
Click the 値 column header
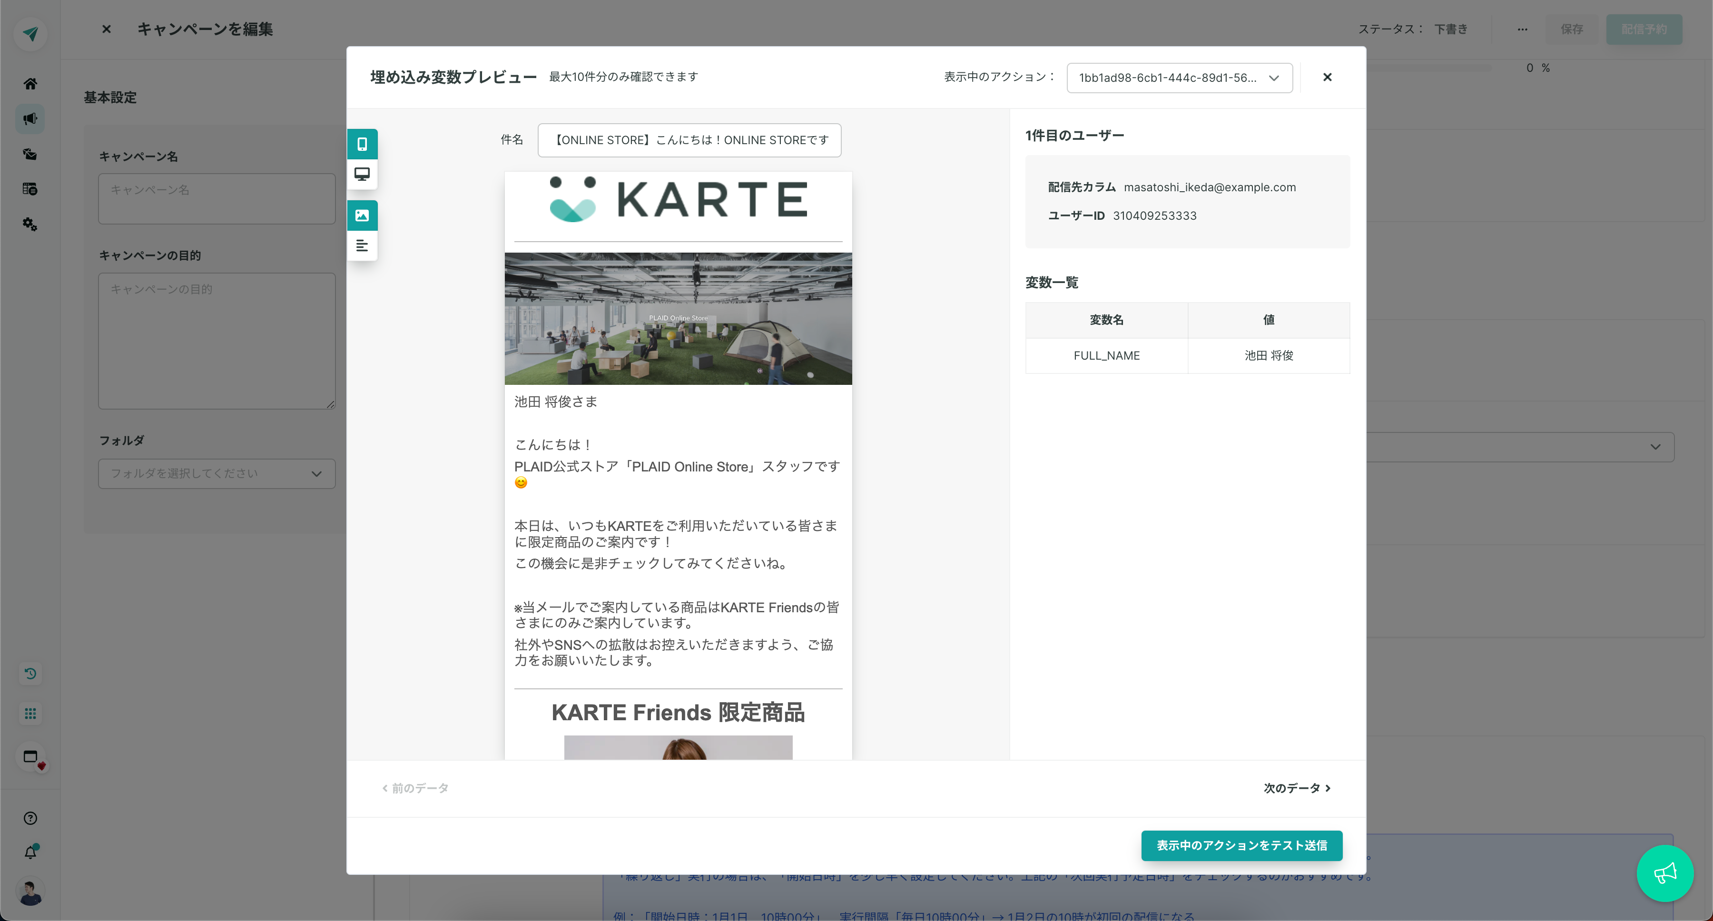[x=1269, y=320]
